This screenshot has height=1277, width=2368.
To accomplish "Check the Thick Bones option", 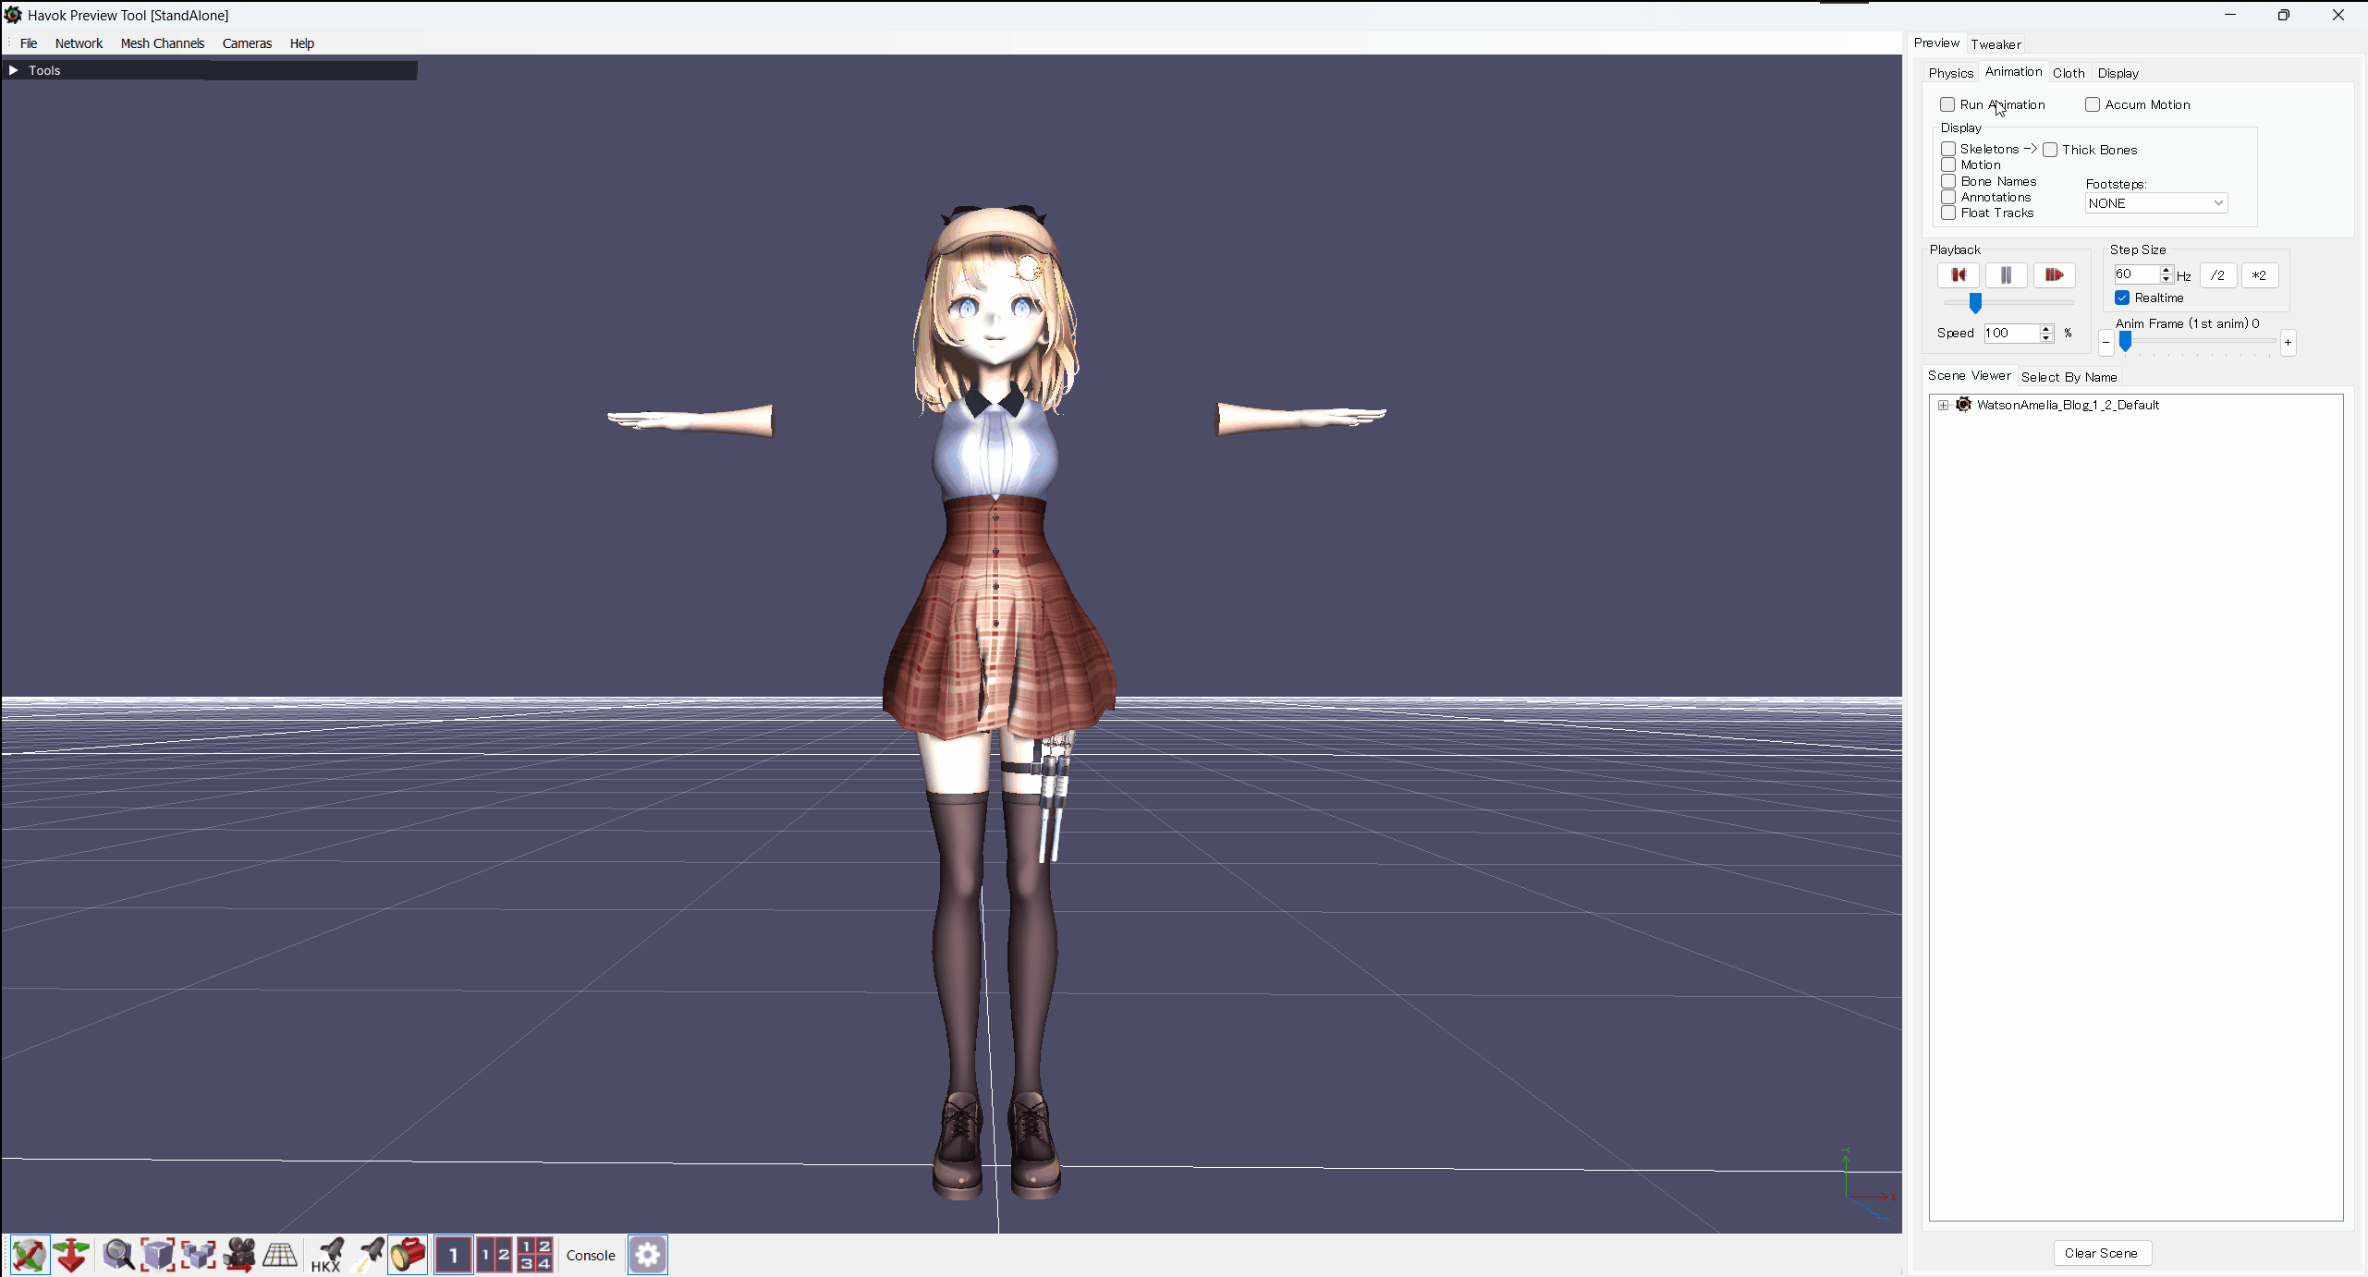I will coord(2050,150).
